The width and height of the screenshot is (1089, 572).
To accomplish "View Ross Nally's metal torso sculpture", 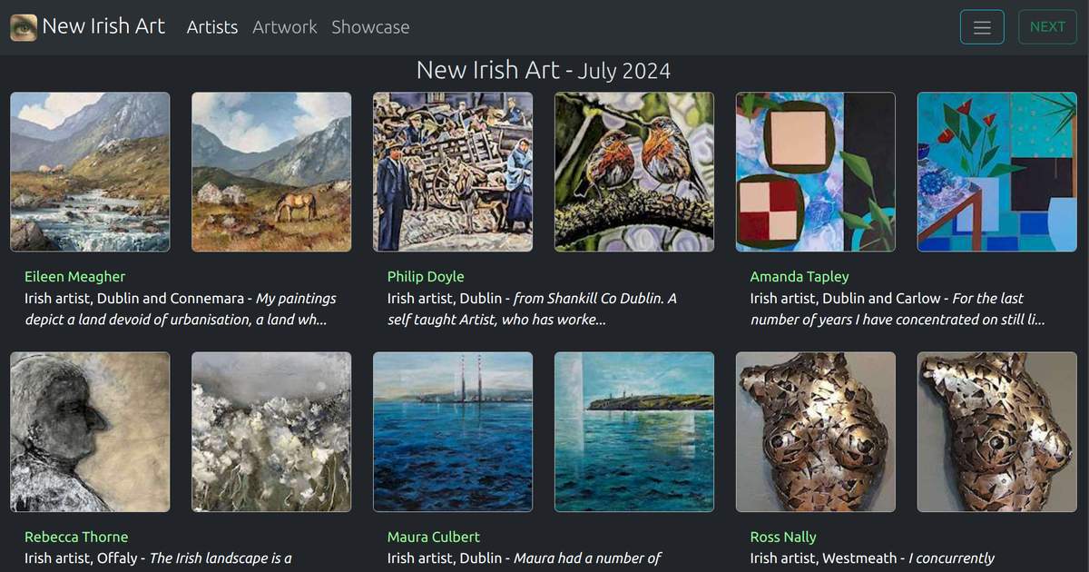I will (x=815, y=431).
